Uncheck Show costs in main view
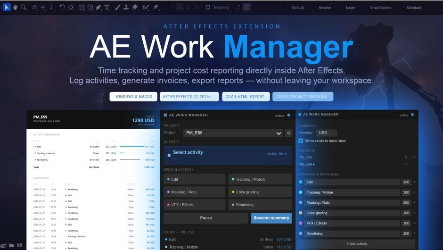The height and width of the screenshot is (250, 443). (301, 141)
